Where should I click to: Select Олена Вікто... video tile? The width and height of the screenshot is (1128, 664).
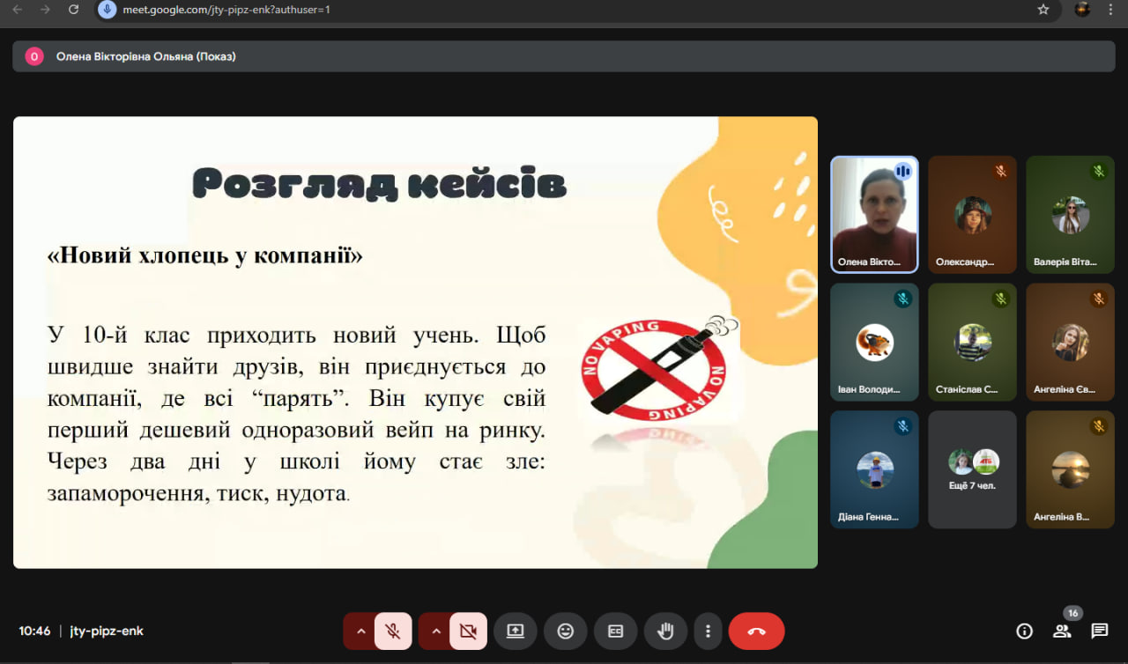tap(874, 215)
